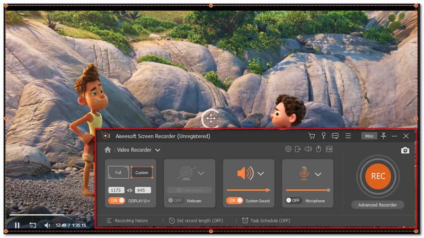Click the width field showing 1173
The height and width of the screenshot is (238, 424).
click(x=116, y=190)
